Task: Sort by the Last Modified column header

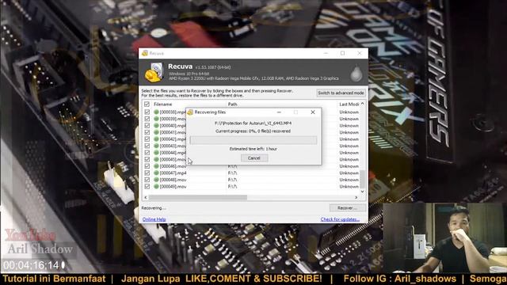Action: 349,104
